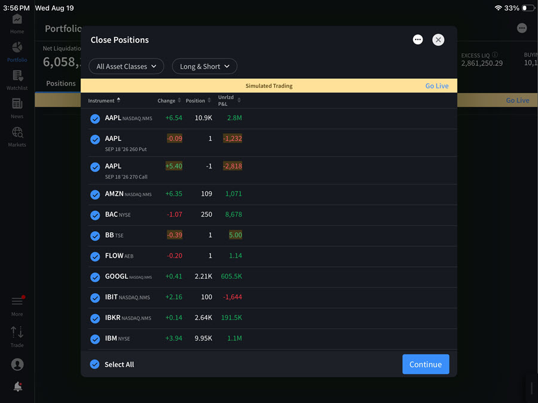Toggle the Select All checkbox
Viewport: 538px width, 403px height.
(94, 364)
